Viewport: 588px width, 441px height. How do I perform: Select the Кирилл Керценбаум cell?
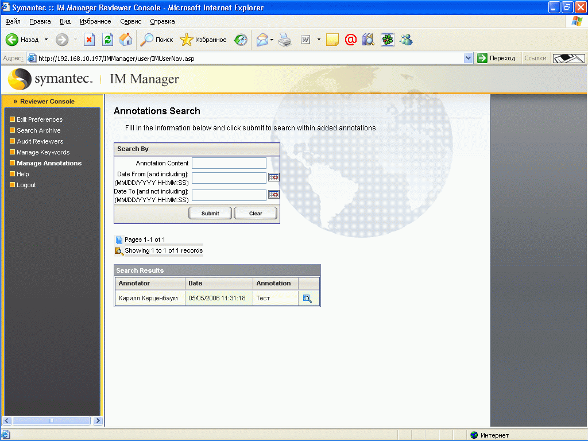coord(150,298)
